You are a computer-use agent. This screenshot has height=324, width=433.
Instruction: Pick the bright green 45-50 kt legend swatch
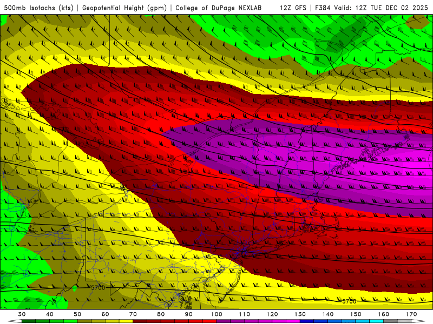click(x=70, y=321)
